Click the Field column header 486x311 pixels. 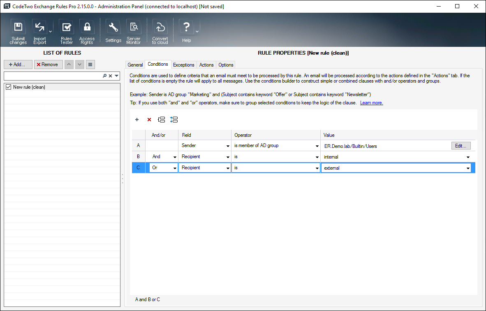pyautogui.click(x=205, y=135)
